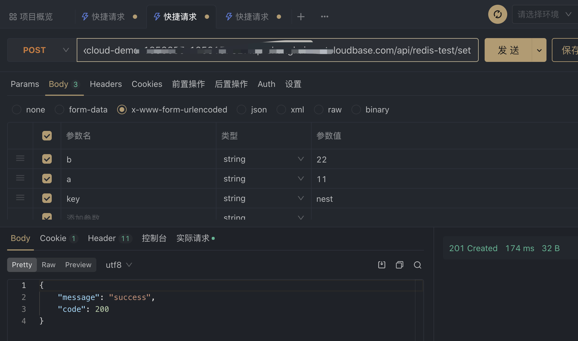This screenshot has width=578, height=341.
Task: Toggle the select-all header checkbox
Action: tap(47, 136)
